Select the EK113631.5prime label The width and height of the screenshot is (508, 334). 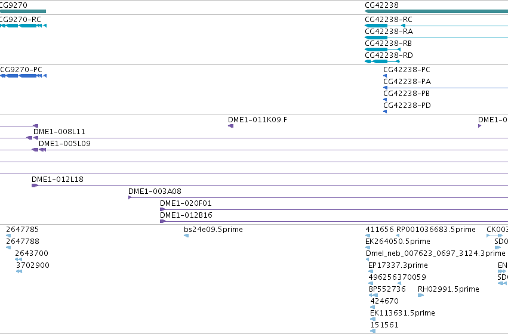[402, 313]
